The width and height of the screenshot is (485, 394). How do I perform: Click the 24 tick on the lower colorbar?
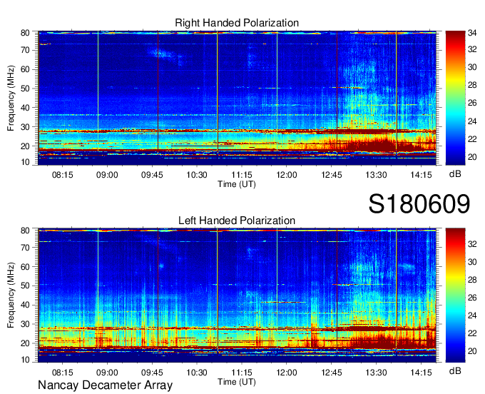coord(472,315)
